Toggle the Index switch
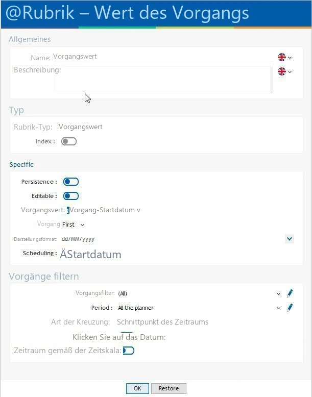 [x=69, y=141]
